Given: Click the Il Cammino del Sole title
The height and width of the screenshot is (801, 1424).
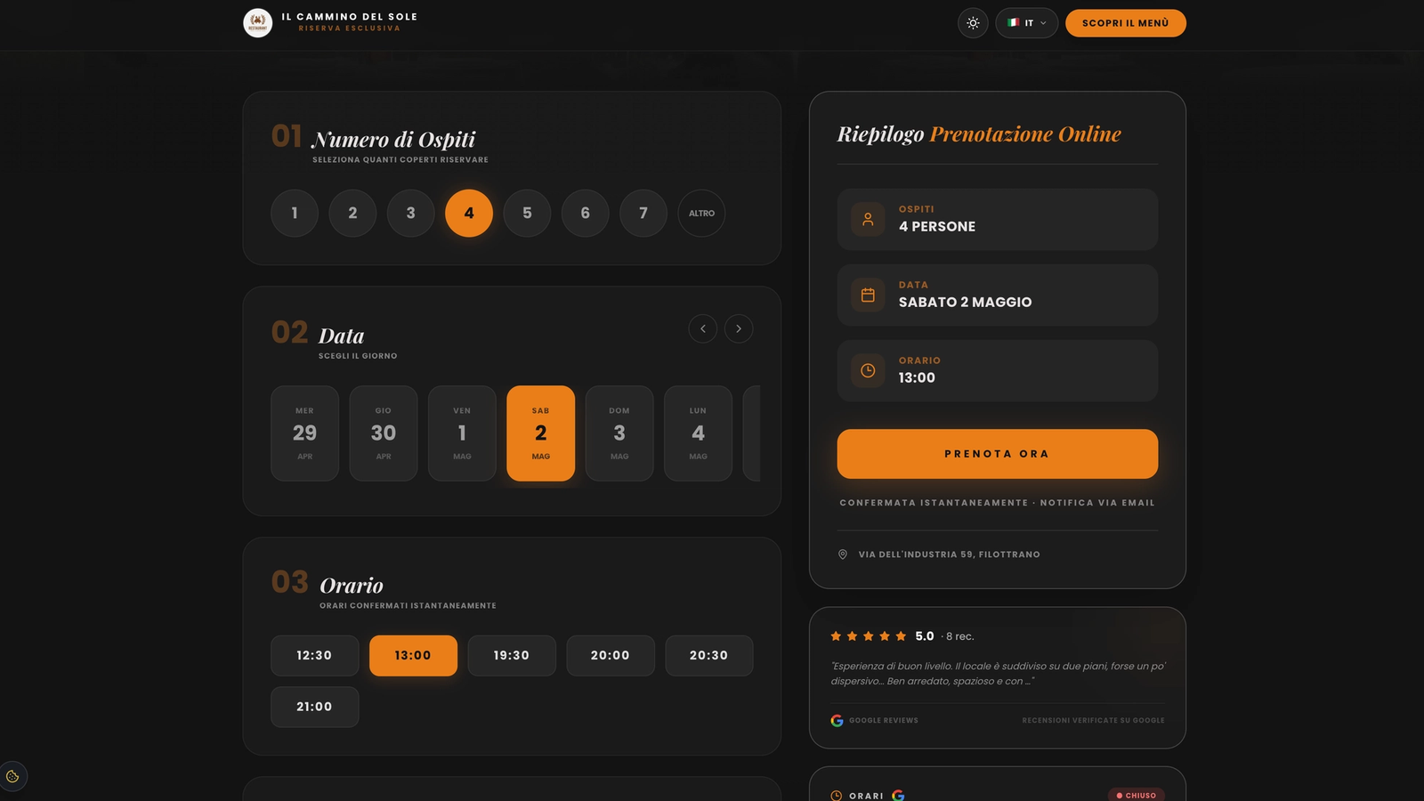Looking at the screenshot, I should pyautogui.click(x=350, y=17).
